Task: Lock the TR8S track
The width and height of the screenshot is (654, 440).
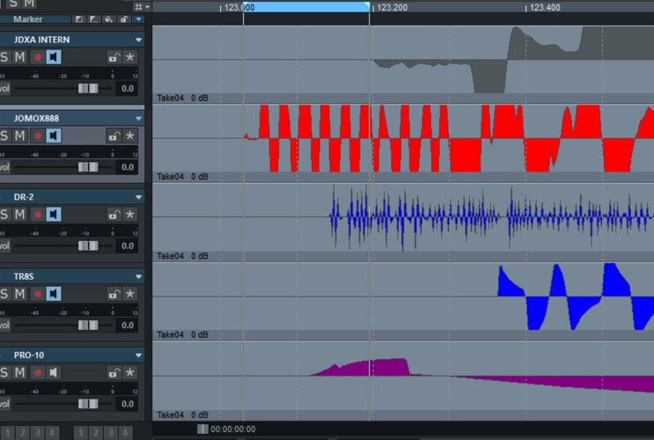Action: click(x=114, y=294)
